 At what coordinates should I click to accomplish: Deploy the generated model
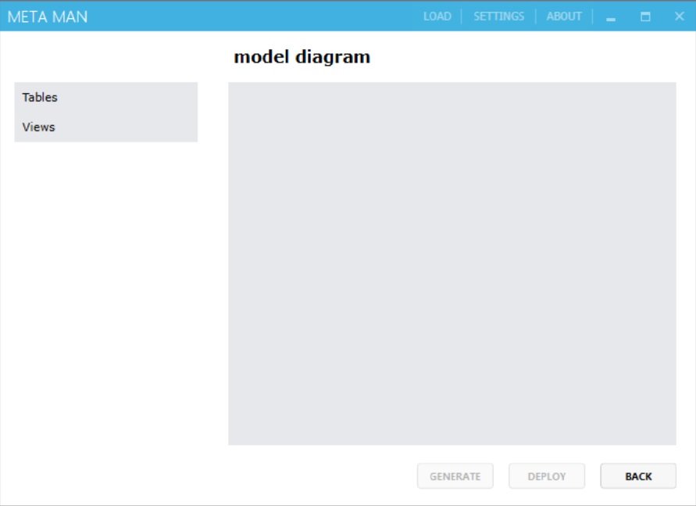pyautogui.click(x=546, y=475)
